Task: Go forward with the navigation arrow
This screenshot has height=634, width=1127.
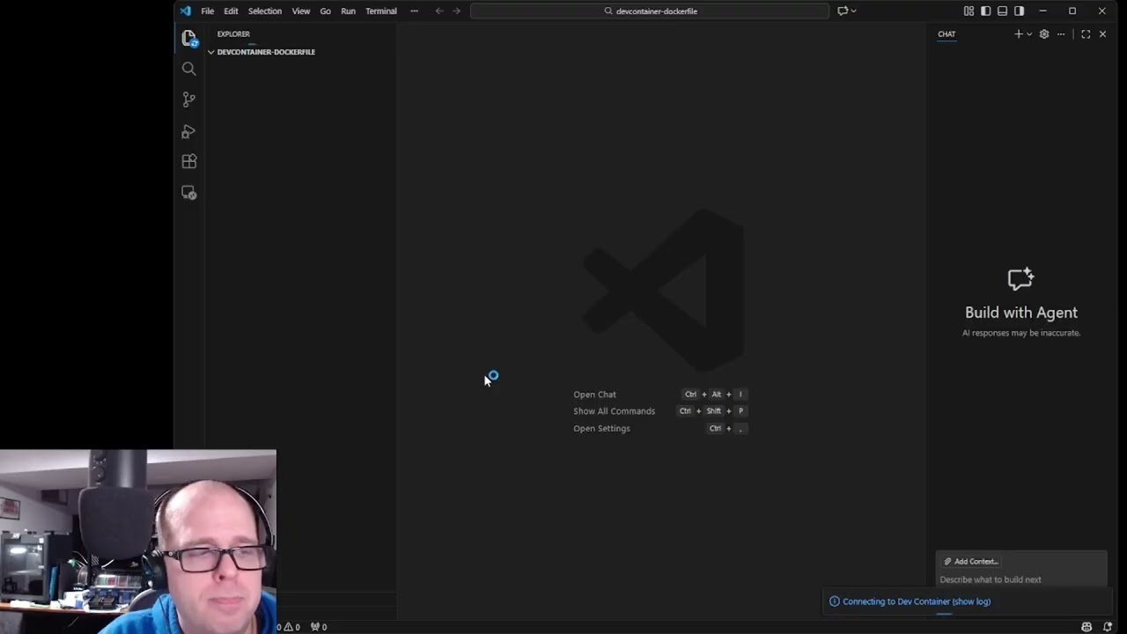Action: point(456,11)
